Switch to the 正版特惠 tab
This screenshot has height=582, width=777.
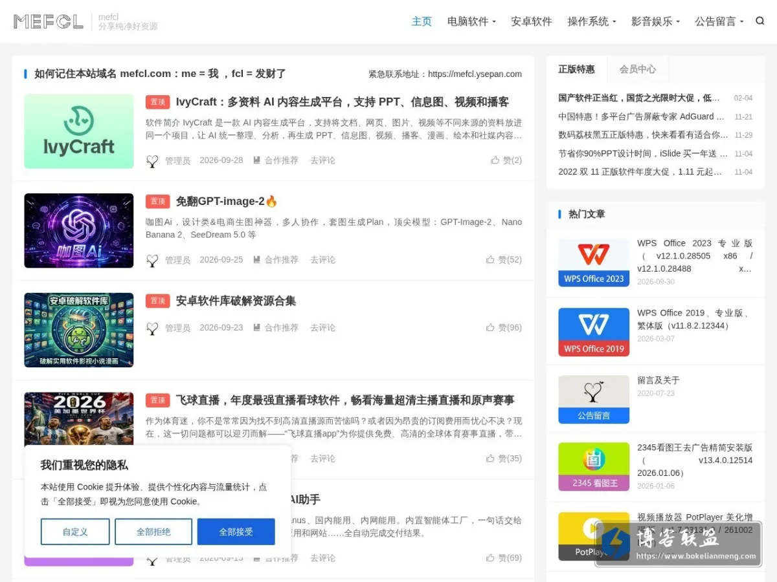pos(577,69)
